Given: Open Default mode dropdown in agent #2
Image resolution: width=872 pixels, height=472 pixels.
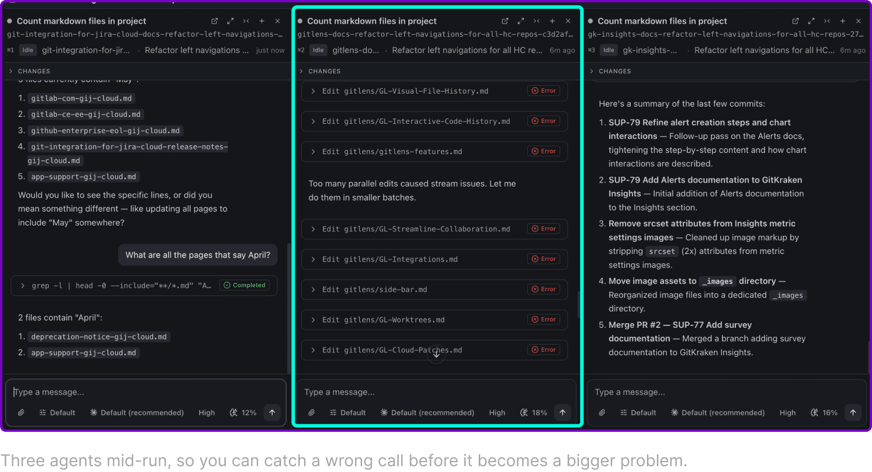Looking at the screenshot, I should 348,413.
